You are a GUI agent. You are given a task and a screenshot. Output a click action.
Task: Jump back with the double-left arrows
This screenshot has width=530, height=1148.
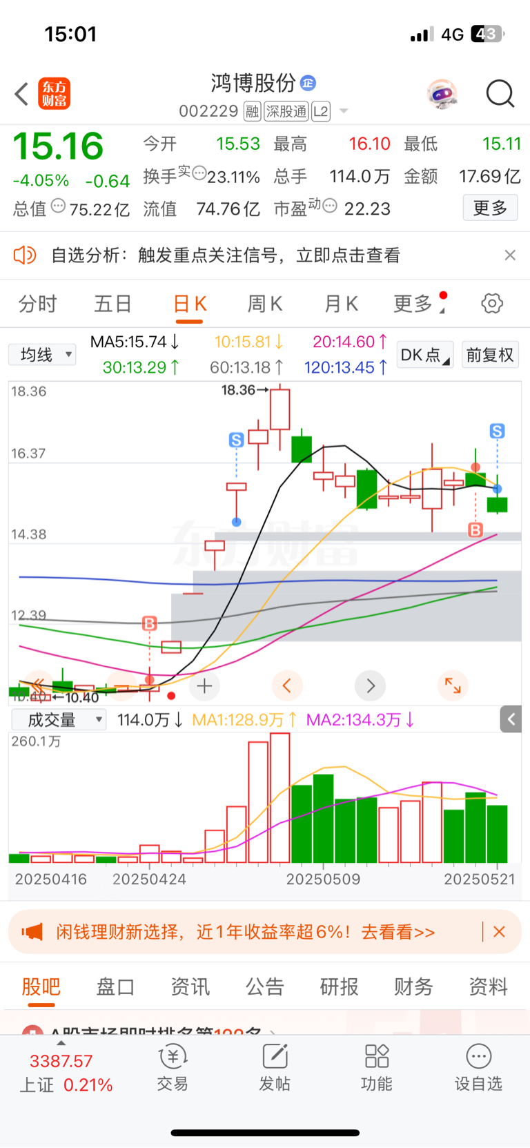pos(37,685)
